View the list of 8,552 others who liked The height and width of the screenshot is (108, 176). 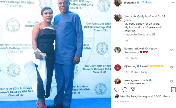[162, 96]
